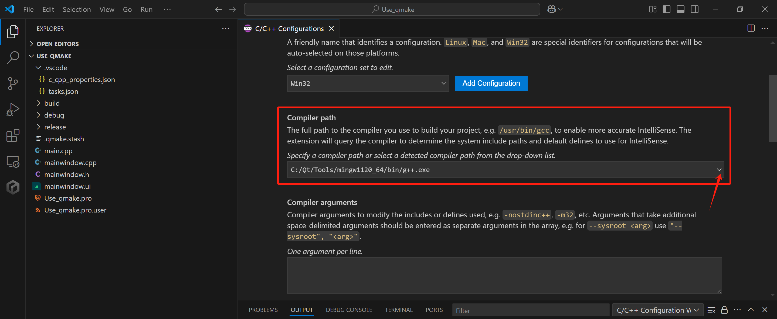Open the Run and Debug view
The image size is (777, 319).
13,109
